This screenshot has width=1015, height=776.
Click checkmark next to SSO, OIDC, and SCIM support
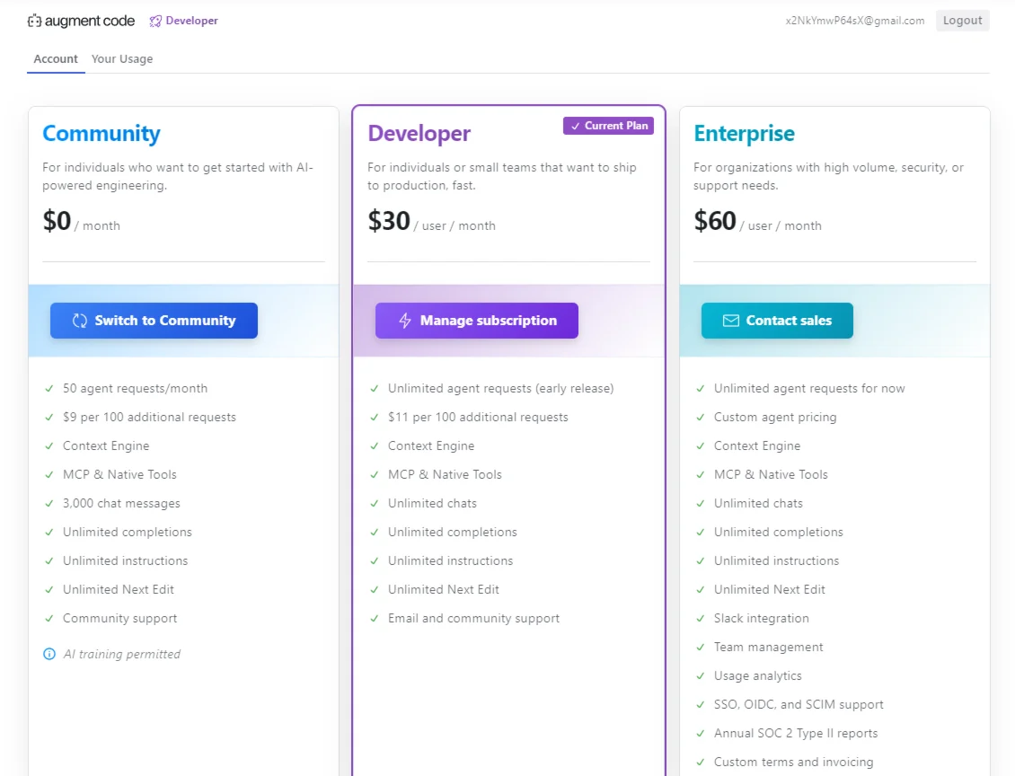click(x=701, y=704)
